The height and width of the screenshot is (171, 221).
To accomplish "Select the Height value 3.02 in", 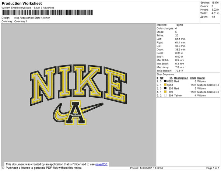I will (215, 10).
